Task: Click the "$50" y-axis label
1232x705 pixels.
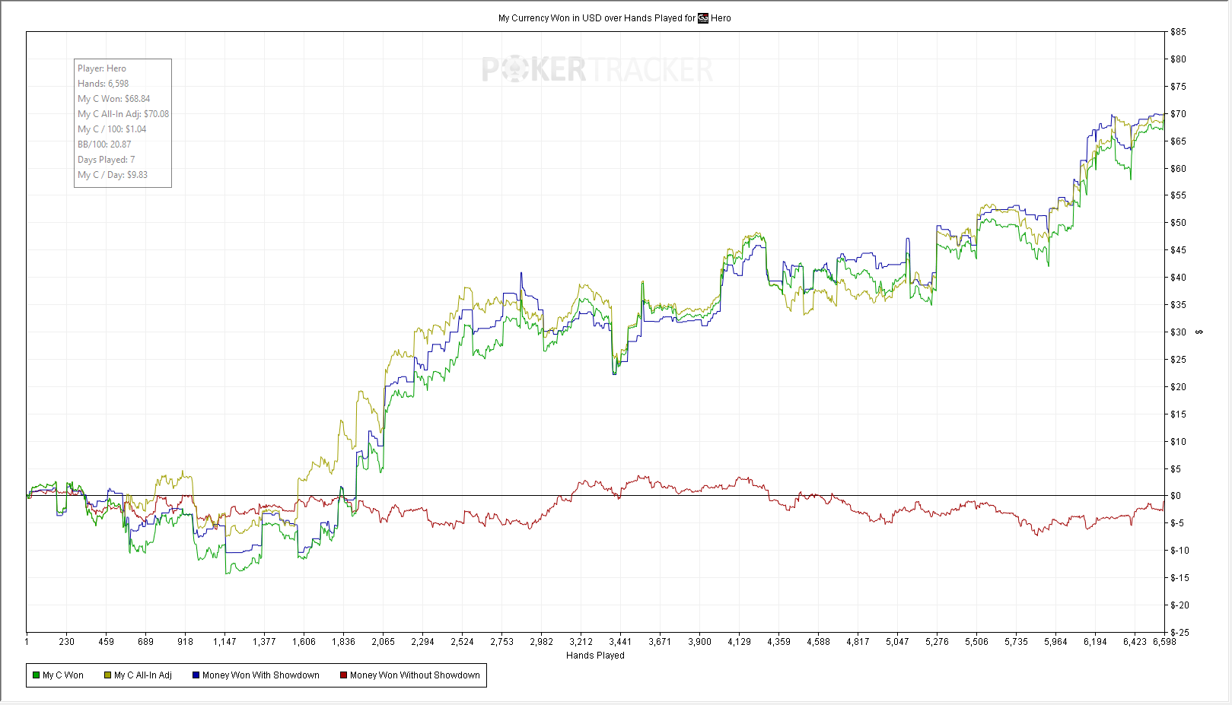Action: 1178,223
